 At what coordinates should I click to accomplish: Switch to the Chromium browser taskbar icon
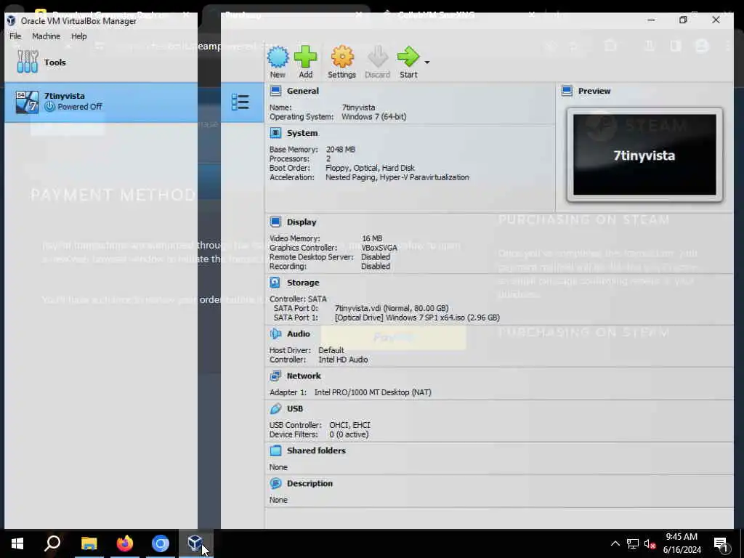[161, 543]
